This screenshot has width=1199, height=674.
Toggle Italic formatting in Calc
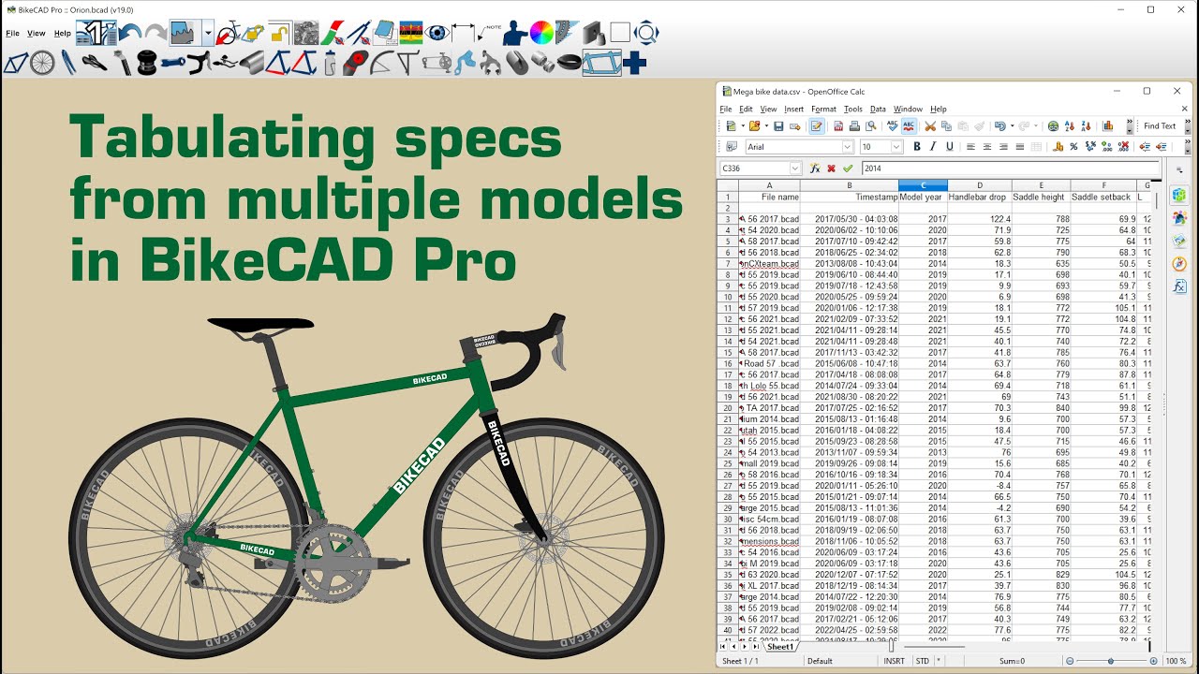933,147
